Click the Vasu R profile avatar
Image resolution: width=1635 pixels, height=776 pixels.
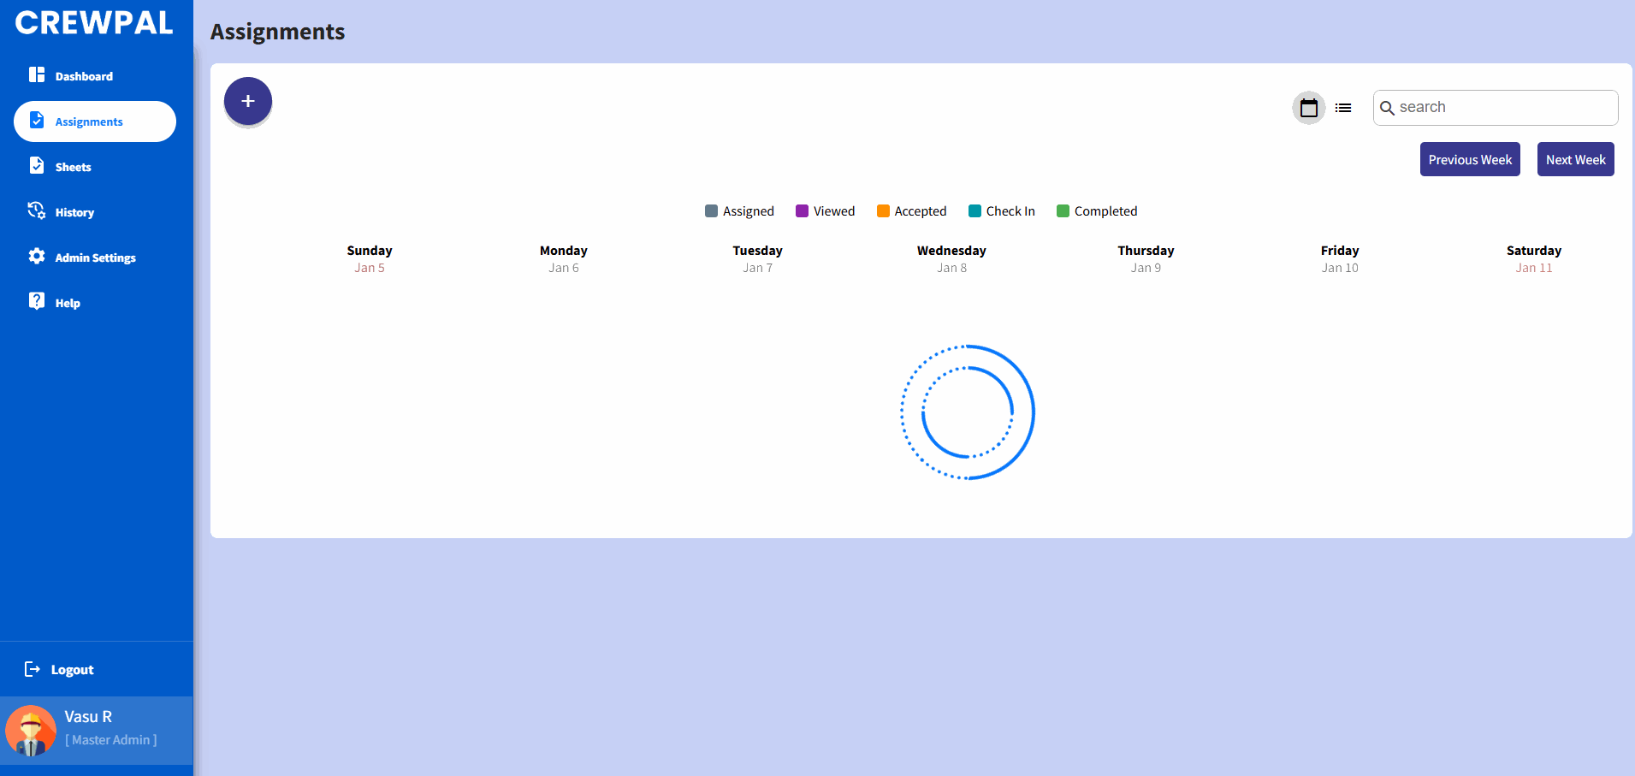[31, 731]
